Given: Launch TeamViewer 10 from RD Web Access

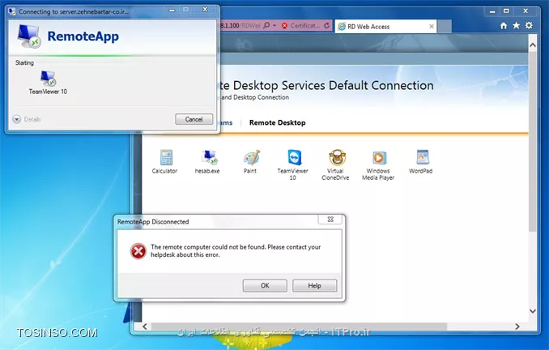Looking at the screenshot, I should coord(293,164).
